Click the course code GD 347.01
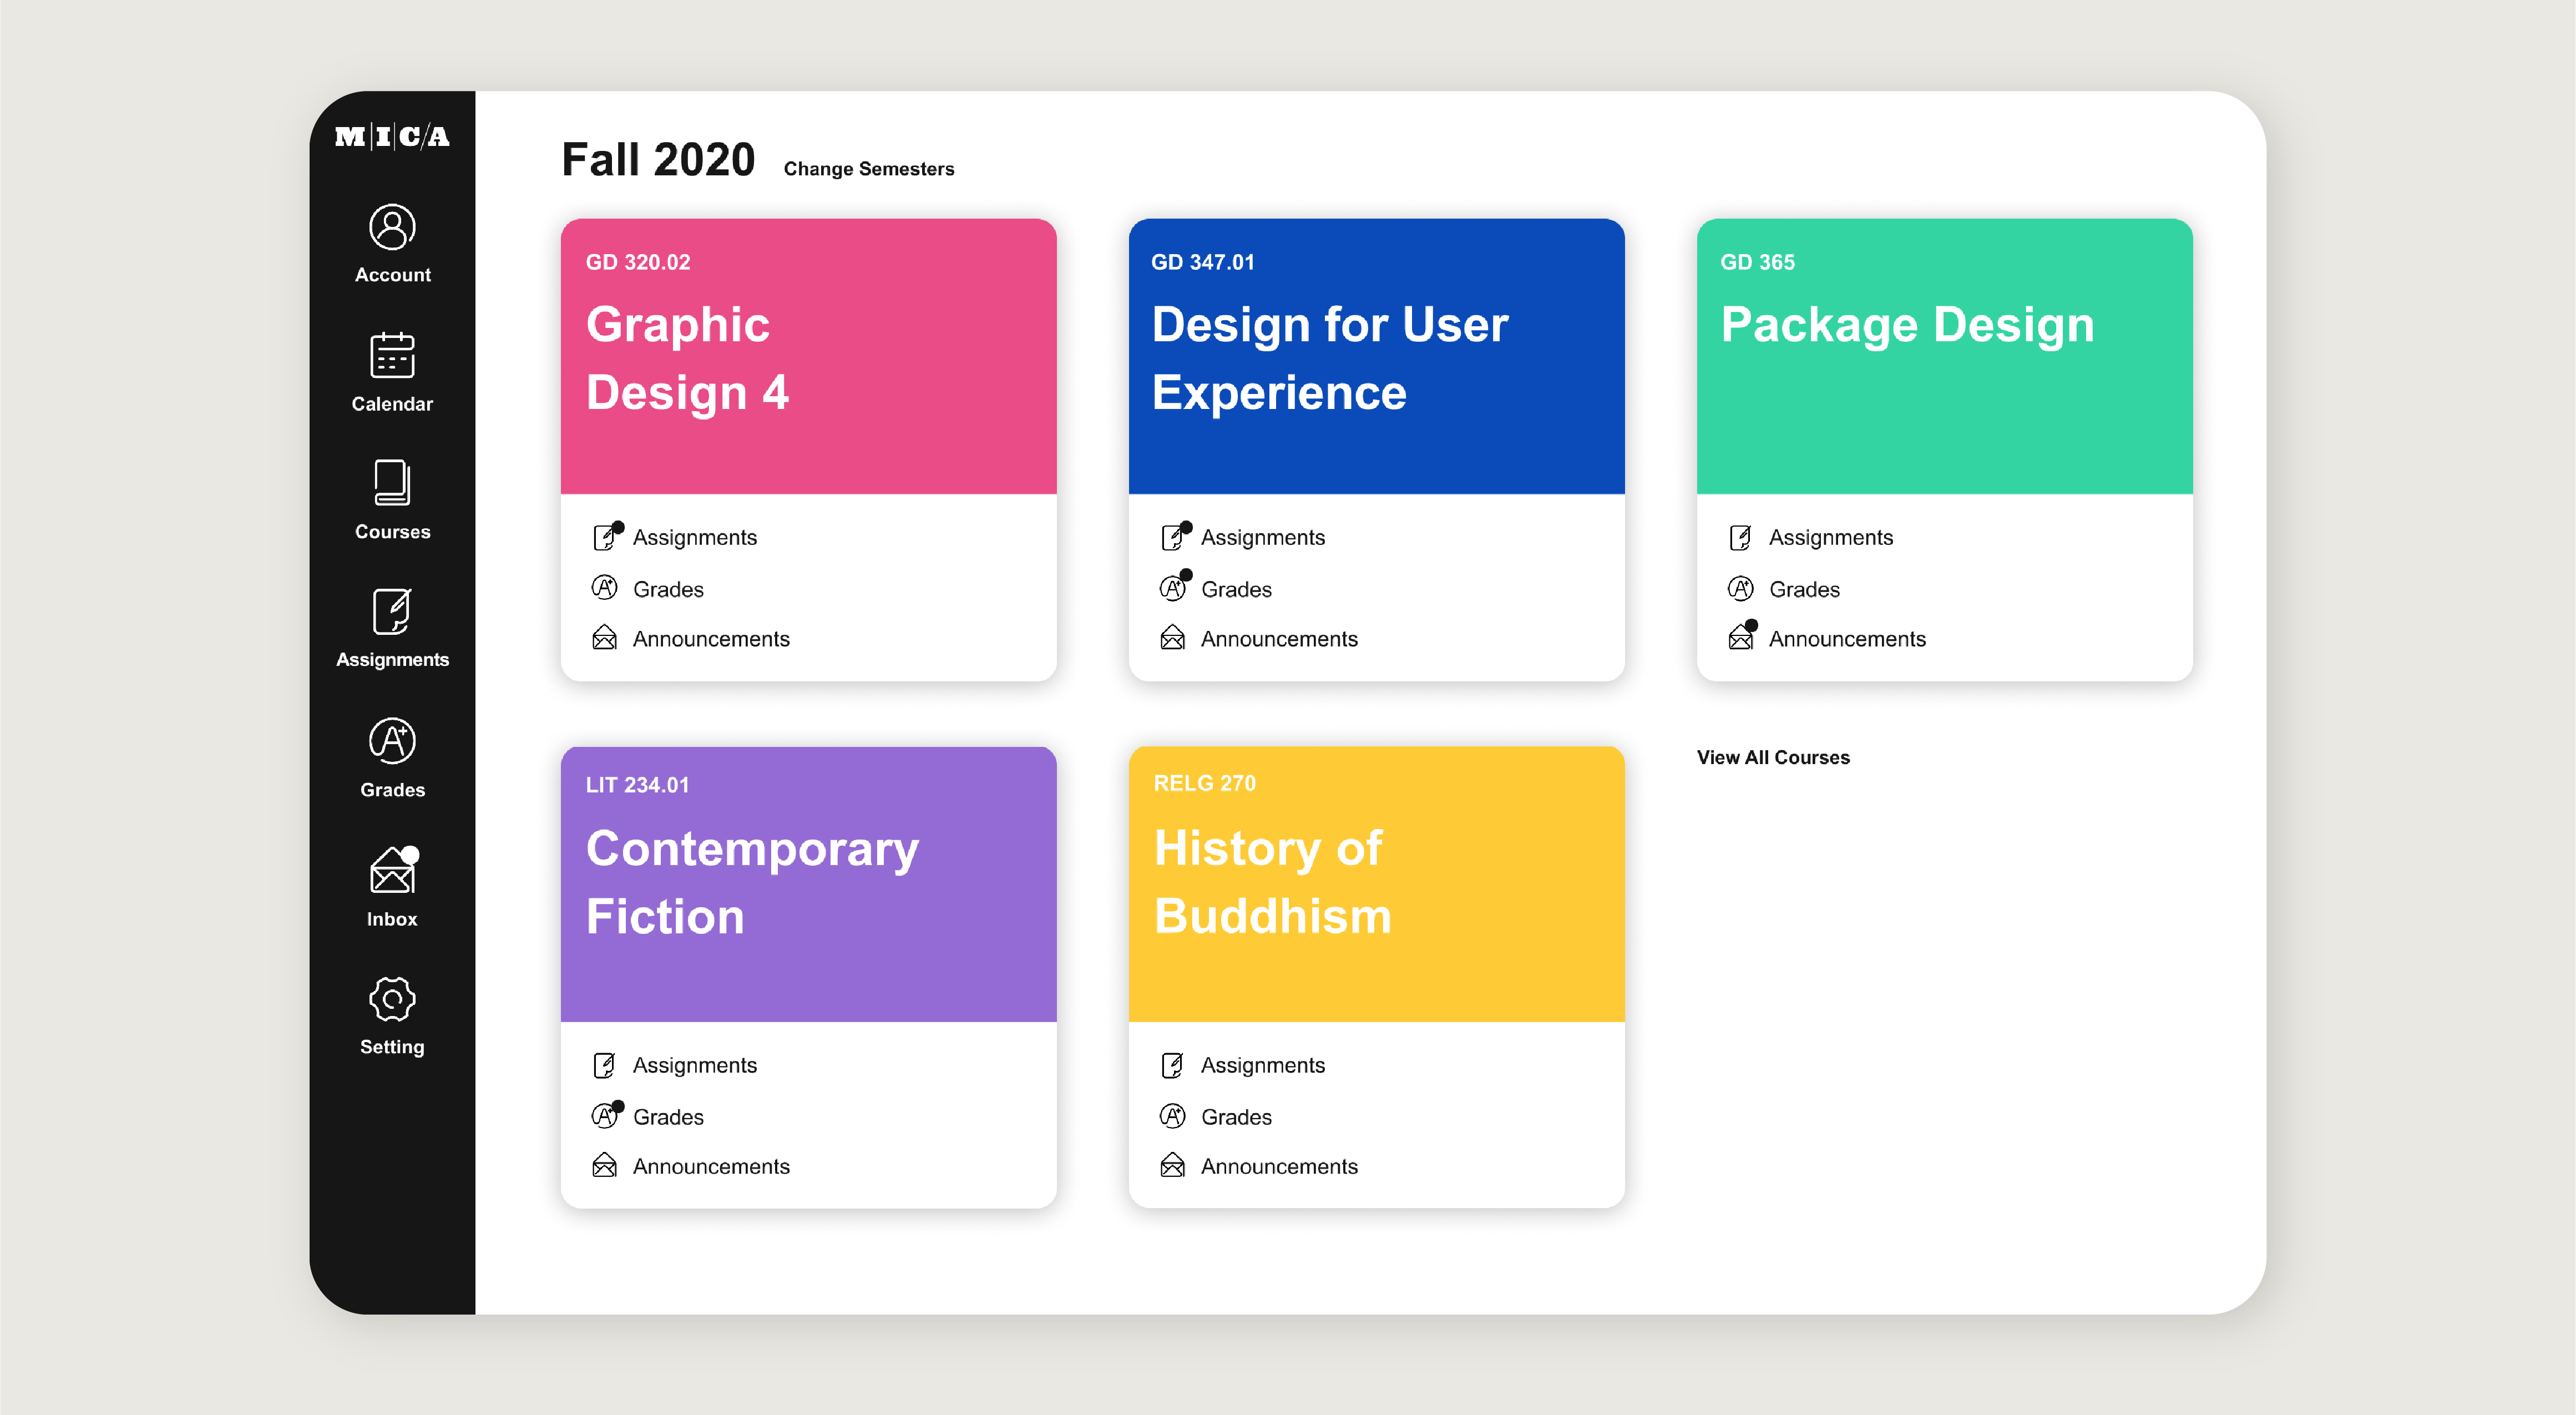This screenshot has width=2576, height=1415. tap(1203, 262)
